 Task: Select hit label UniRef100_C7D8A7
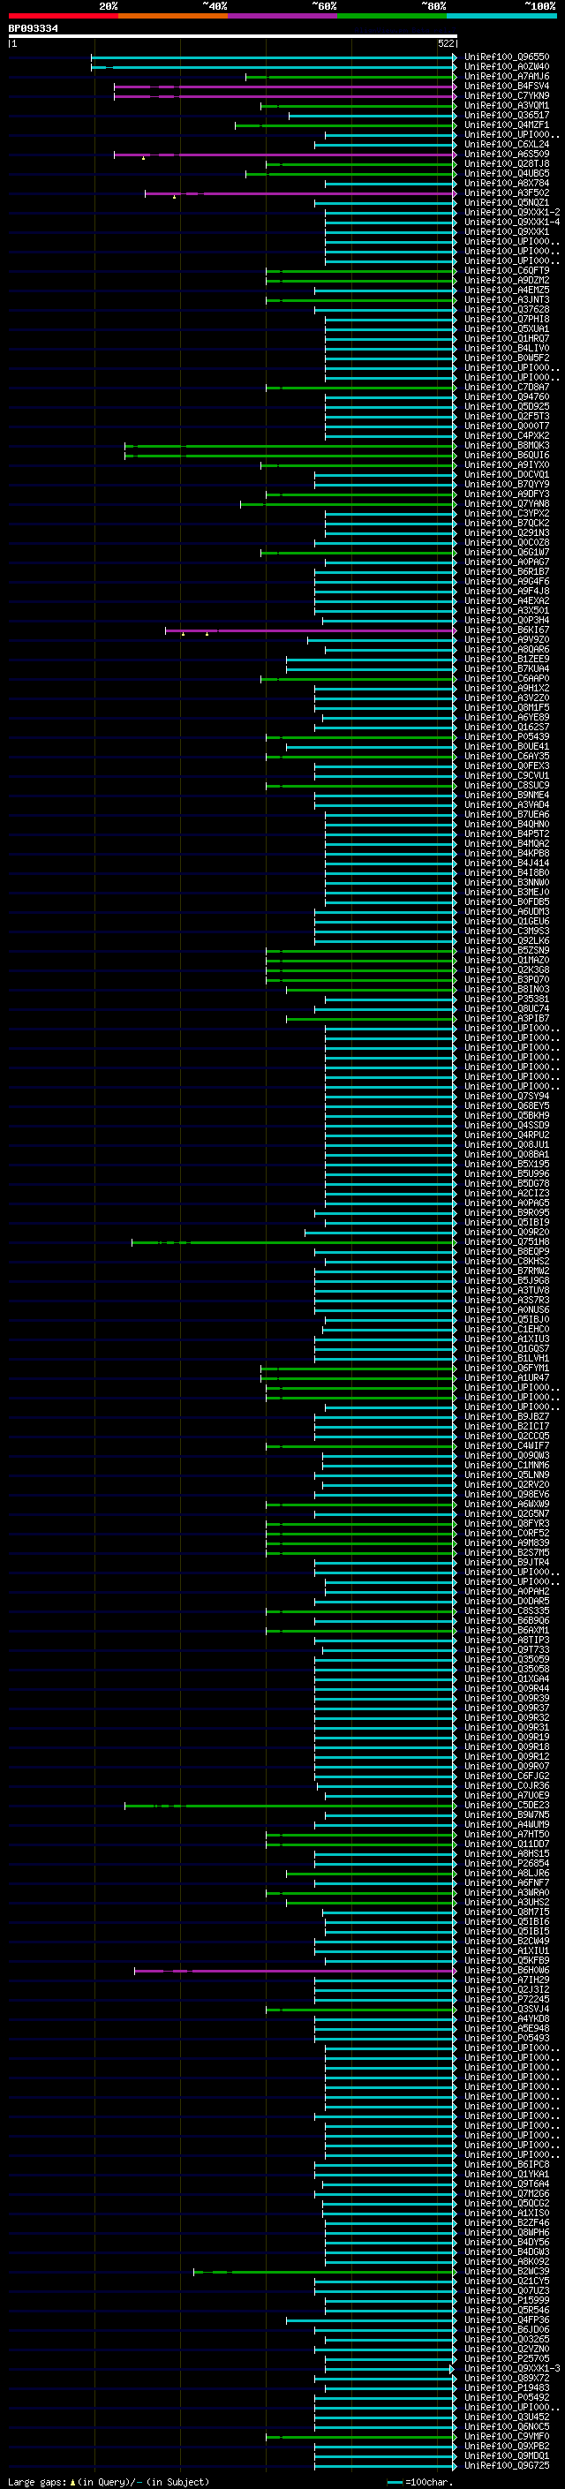506,387
